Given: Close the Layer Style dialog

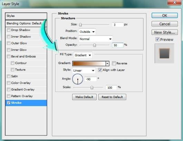Looking at the screenshot, I should pyautogui.click(x=174, y=2).
